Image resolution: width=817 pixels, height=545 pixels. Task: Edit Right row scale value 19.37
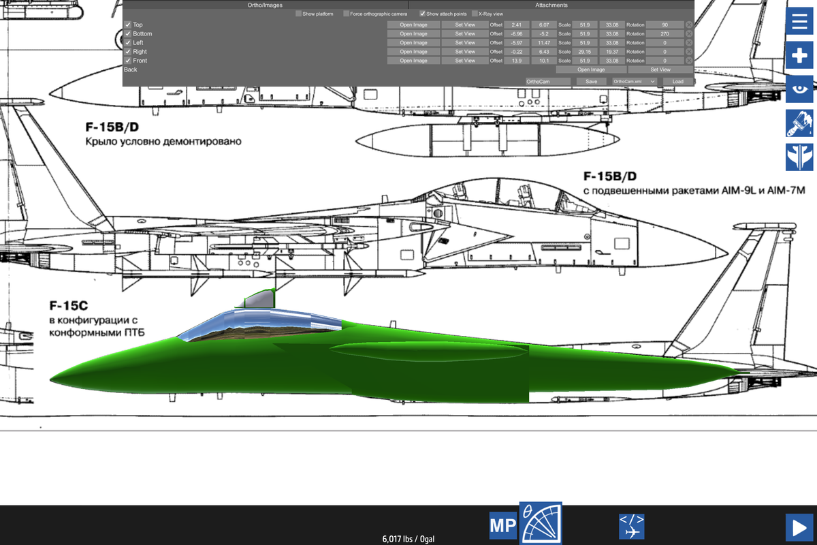[x=612, y=51]
